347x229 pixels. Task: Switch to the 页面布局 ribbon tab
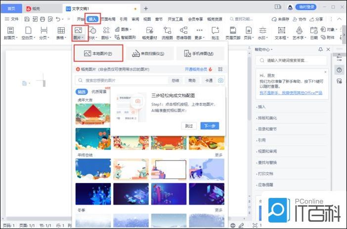(x=108, y=19)
